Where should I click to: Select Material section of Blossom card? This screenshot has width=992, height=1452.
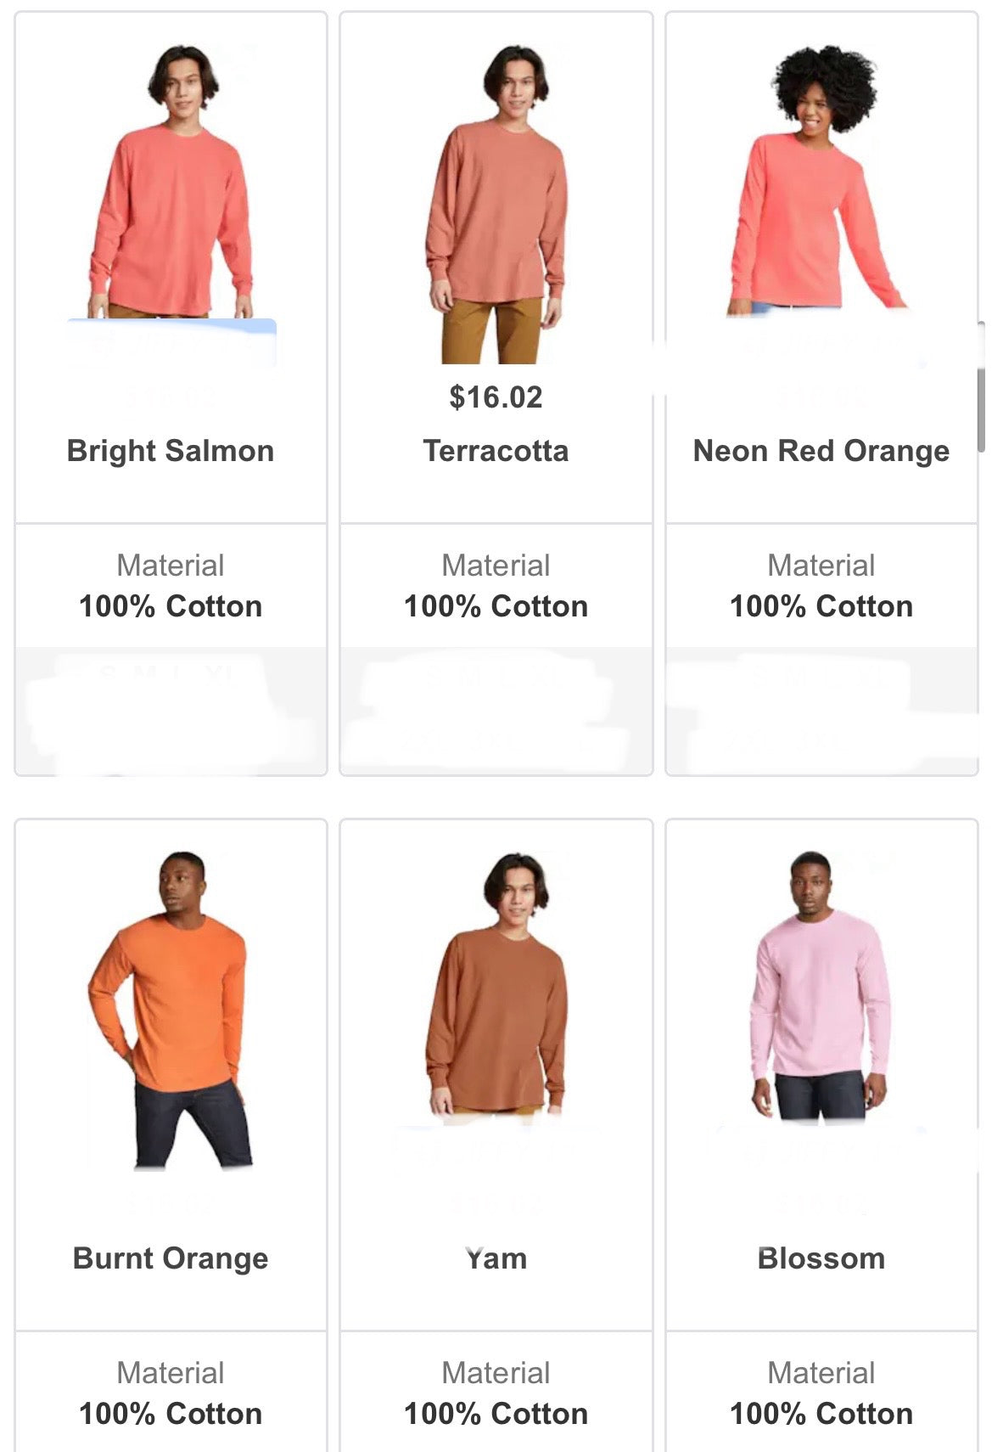(821, 1393)
